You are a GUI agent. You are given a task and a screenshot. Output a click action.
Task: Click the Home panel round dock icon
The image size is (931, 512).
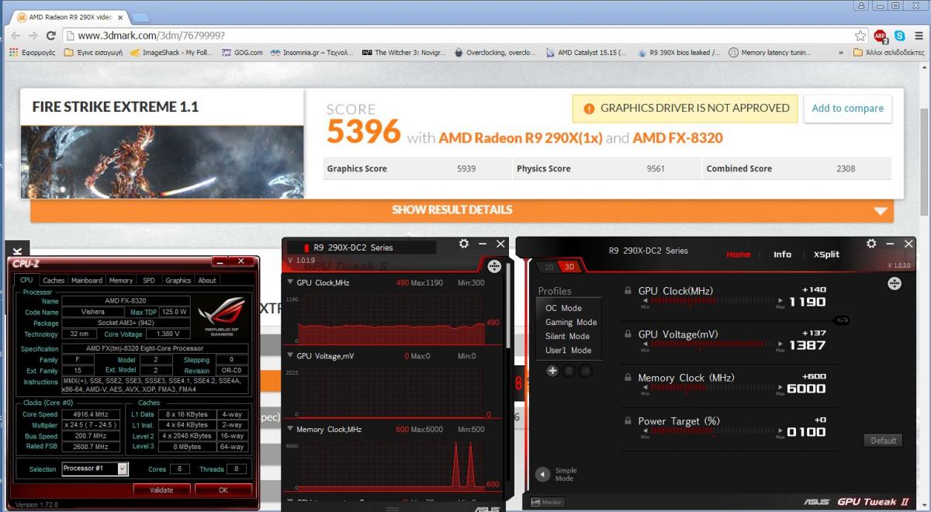tap(893, 284)
